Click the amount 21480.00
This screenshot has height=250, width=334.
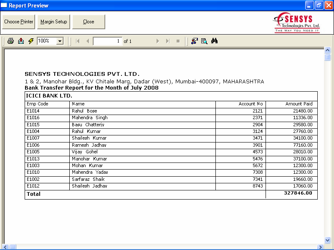[x=303, y=111]
